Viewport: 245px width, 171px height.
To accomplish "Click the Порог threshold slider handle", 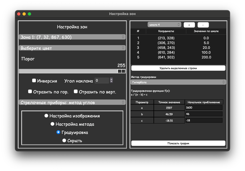I will 121,71.
